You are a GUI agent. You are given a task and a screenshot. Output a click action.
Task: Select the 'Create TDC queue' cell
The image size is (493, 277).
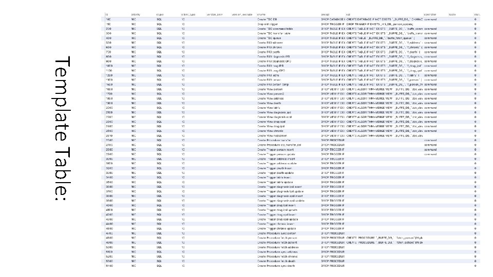[269, 38]
